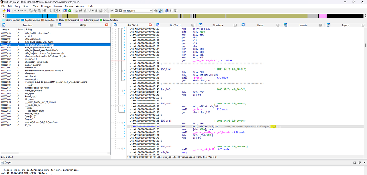Click the Lumina function green legend swatch
Image resolution: width=367 pixels, height=175 pixels.
[x=101, y=20]
